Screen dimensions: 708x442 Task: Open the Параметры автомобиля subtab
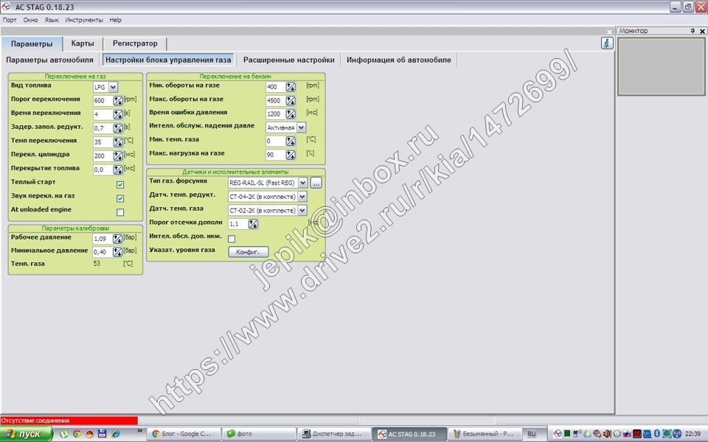49,60
